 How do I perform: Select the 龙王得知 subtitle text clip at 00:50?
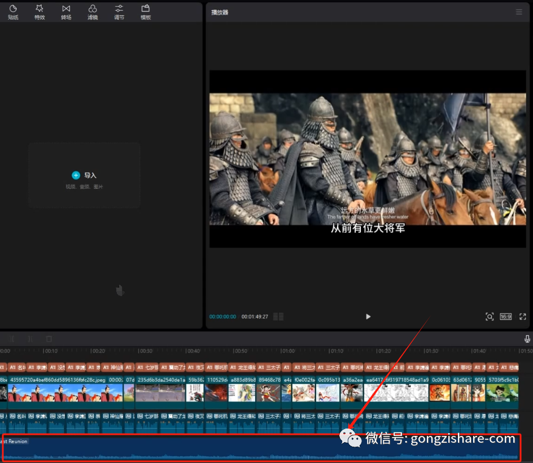click(242, 367)
